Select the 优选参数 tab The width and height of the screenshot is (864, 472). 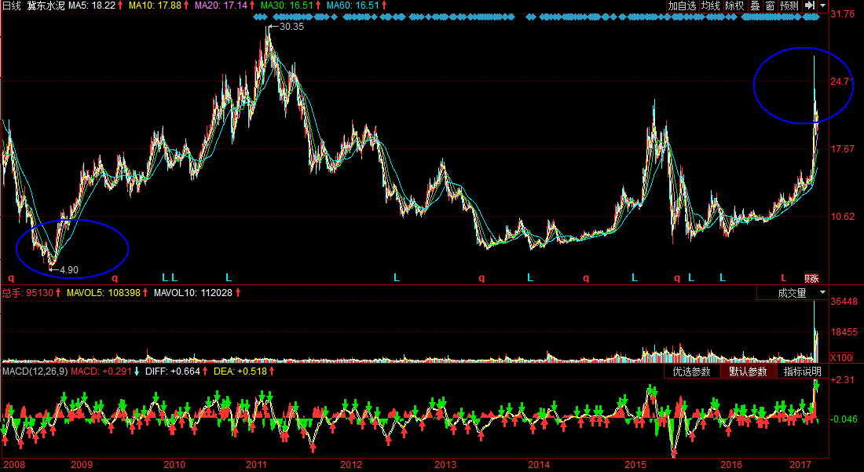click(692, 371)
